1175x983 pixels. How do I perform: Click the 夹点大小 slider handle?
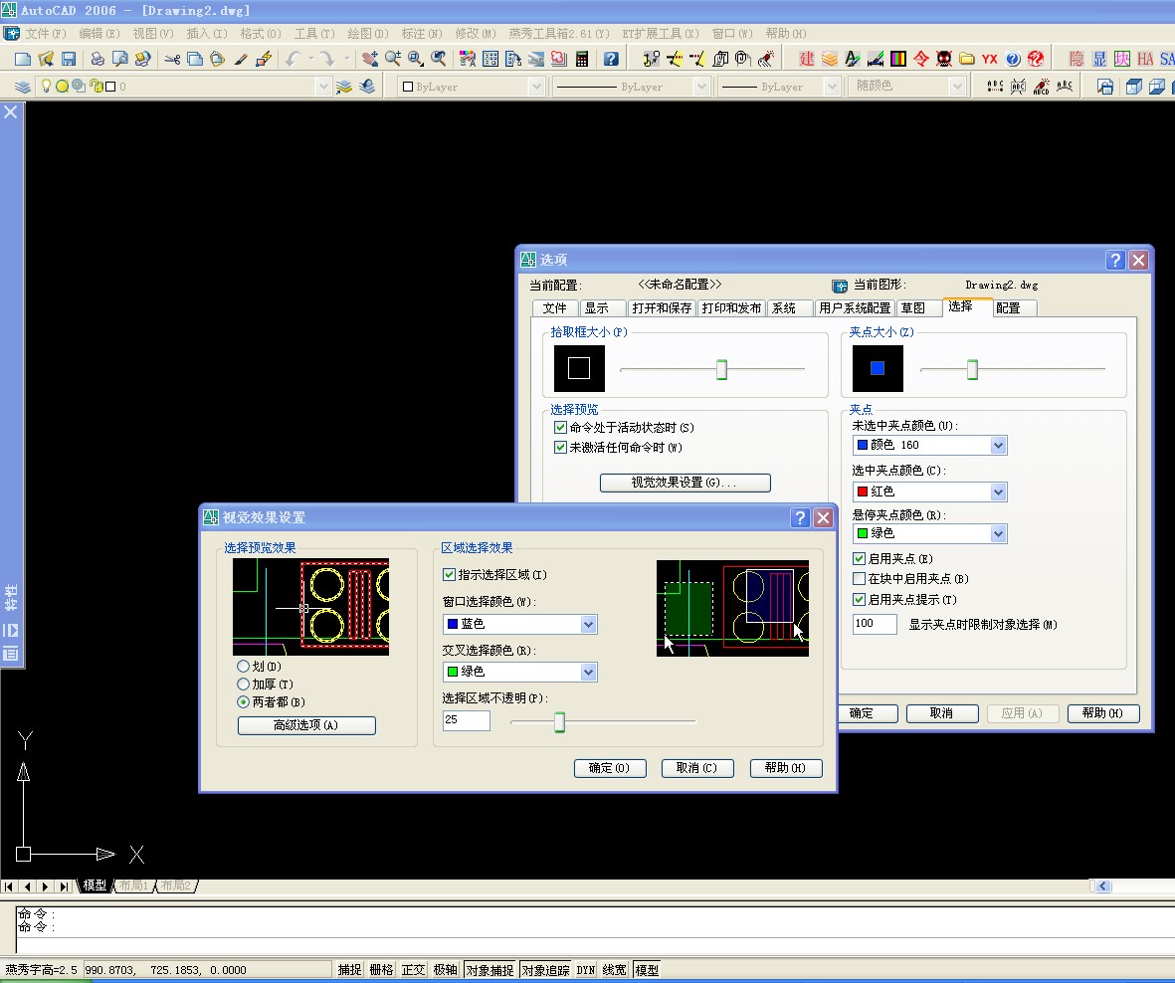(972, 369)
